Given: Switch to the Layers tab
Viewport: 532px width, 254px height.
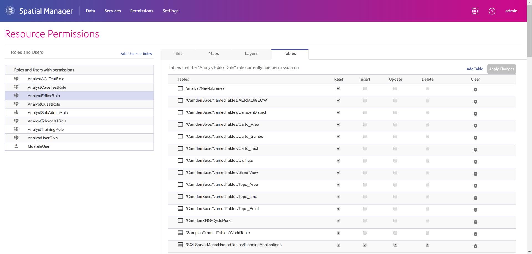Looking at the screenshot, I should (251, 54).
